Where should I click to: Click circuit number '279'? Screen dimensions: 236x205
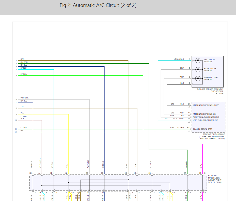coord(172,104)
